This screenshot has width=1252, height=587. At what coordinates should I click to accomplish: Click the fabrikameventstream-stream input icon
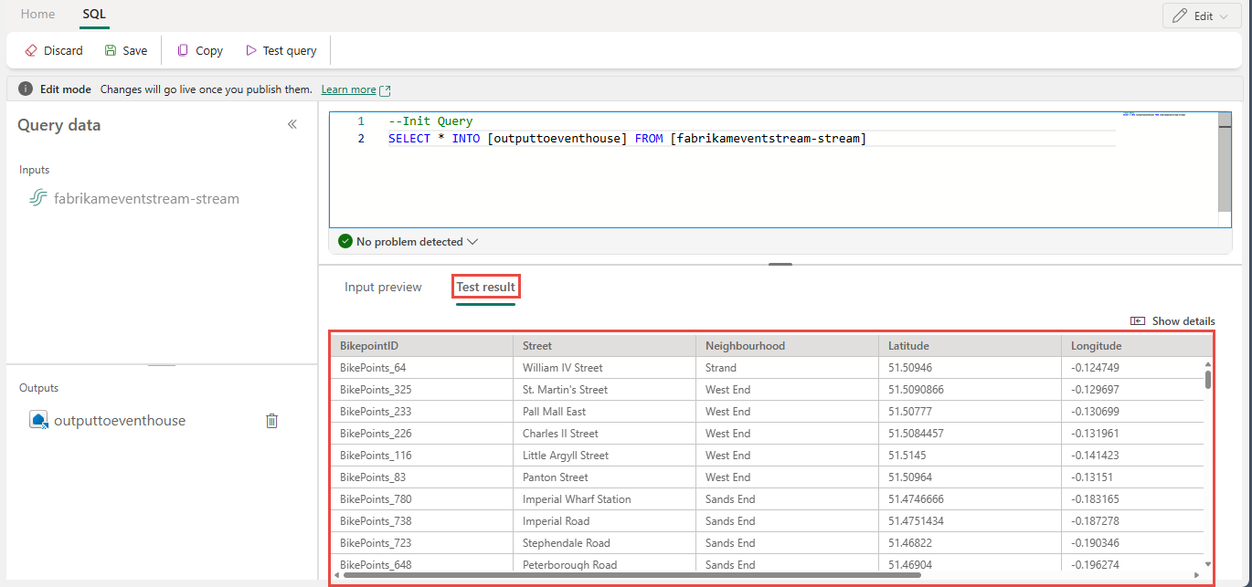tap(38, 198)
